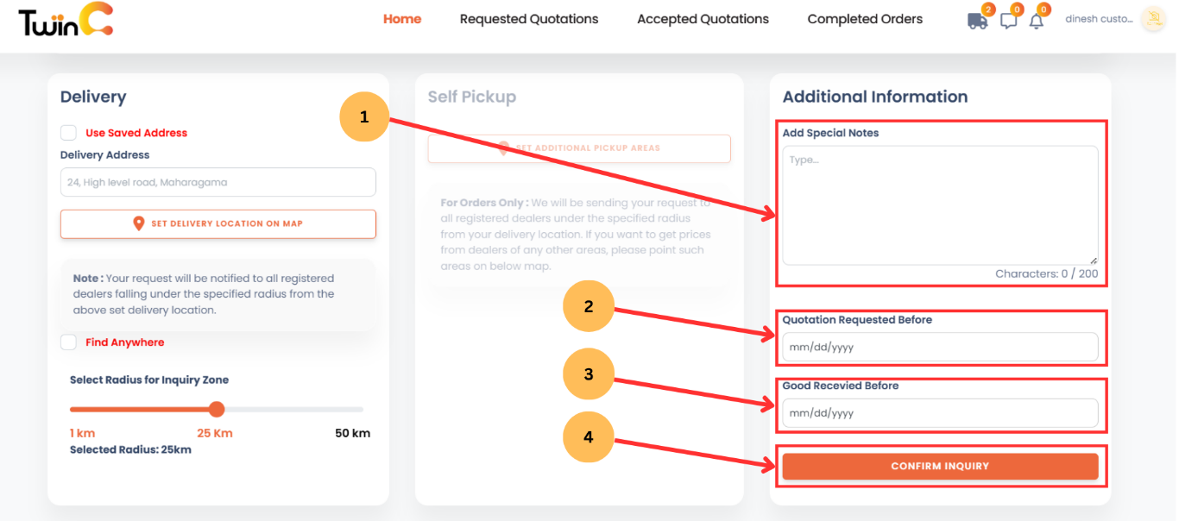Screen dimensions: 1179x521
Task: Click the pickup areas pin icon
Action: coord(504,148)
